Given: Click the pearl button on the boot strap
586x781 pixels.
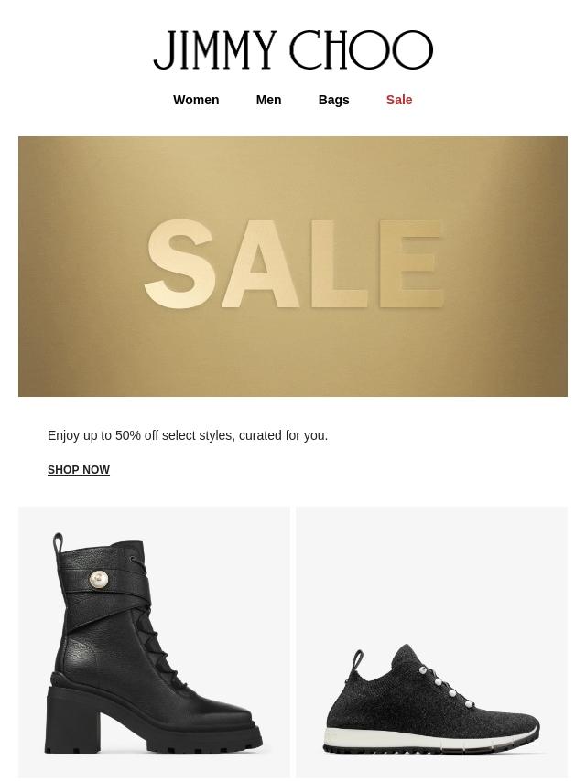Looking at the screenshot, I should point(99,579).
